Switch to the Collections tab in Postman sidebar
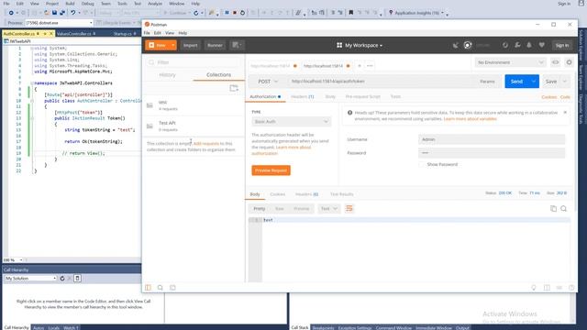The image size is (587, 330). (218, 75)
